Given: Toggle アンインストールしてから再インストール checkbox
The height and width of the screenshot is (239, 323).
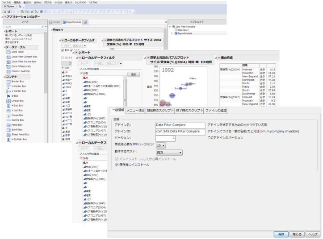Looking at the screenshot, I should [x=117, y=159].
